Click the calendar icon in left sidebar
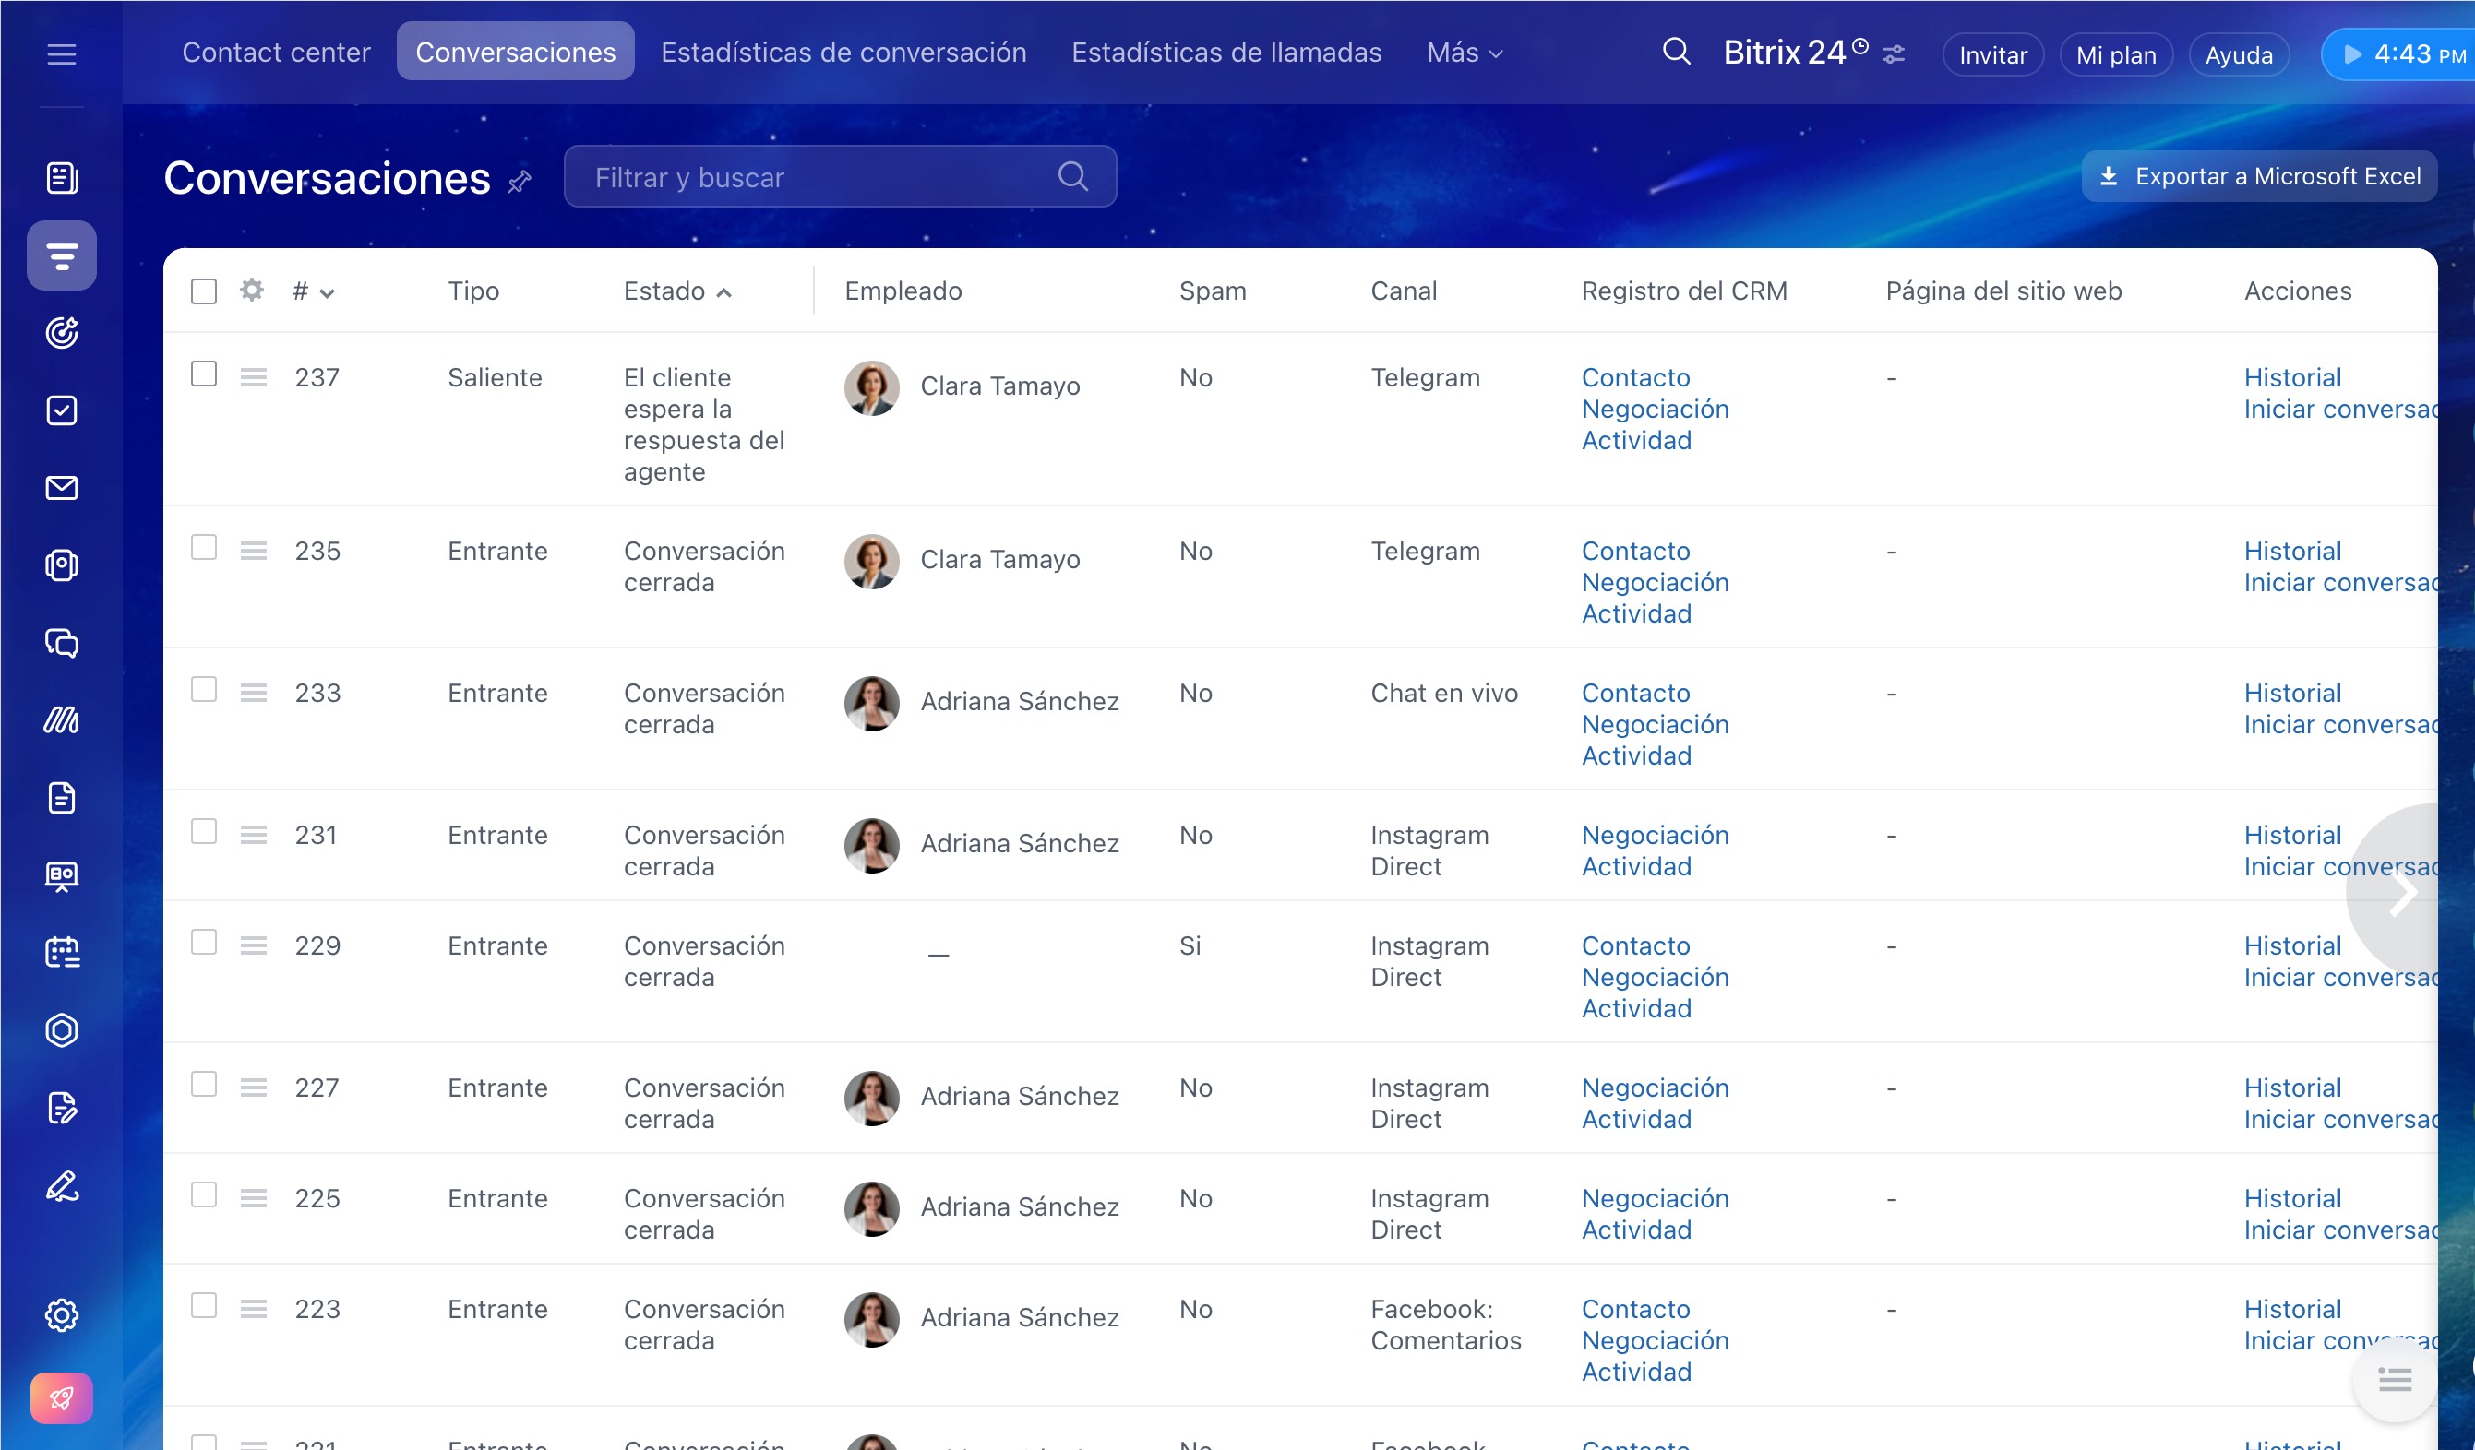 [x=61, y=952]
